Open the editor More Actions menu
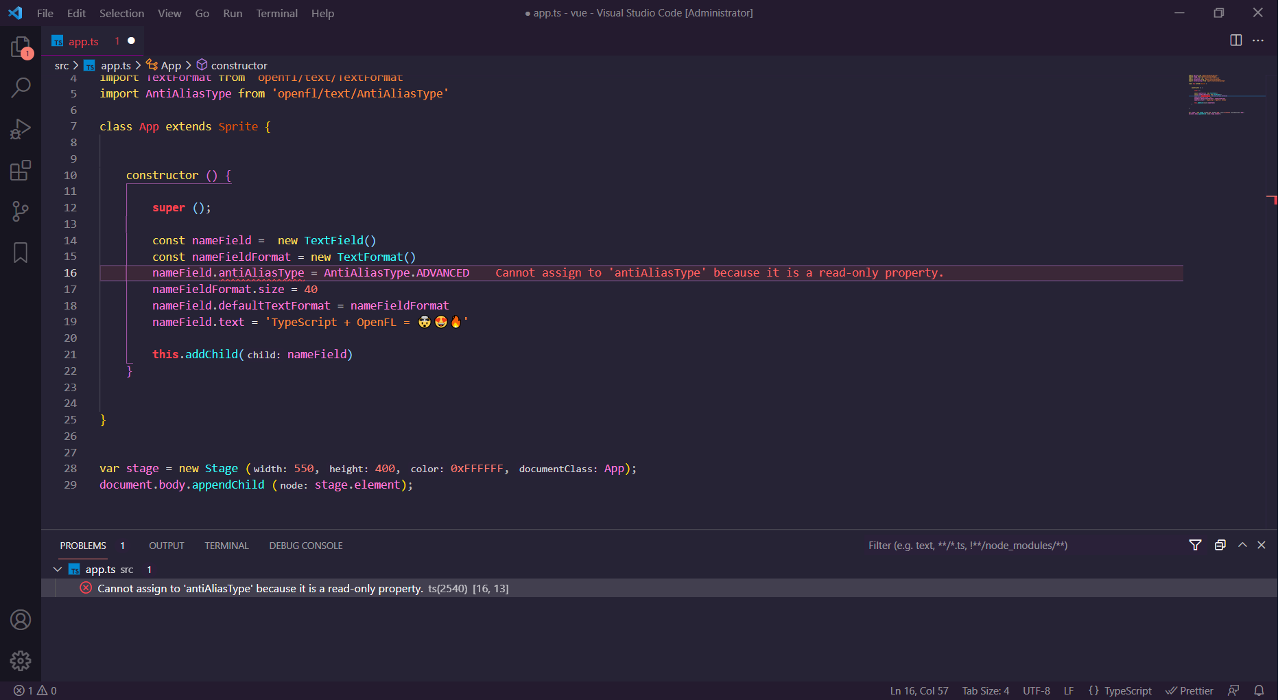Screen dimensions: 1278x700 tap(1259, 40)
